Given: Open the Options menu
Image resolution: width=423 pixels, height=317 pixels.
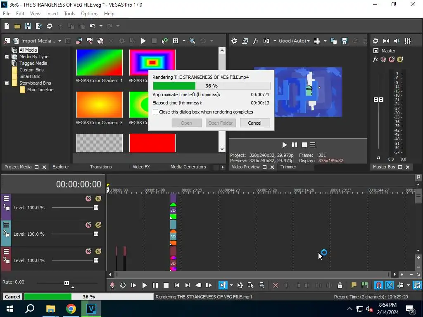Looking at the screenshot, I should pyautogui.click(x=90, y=14).
